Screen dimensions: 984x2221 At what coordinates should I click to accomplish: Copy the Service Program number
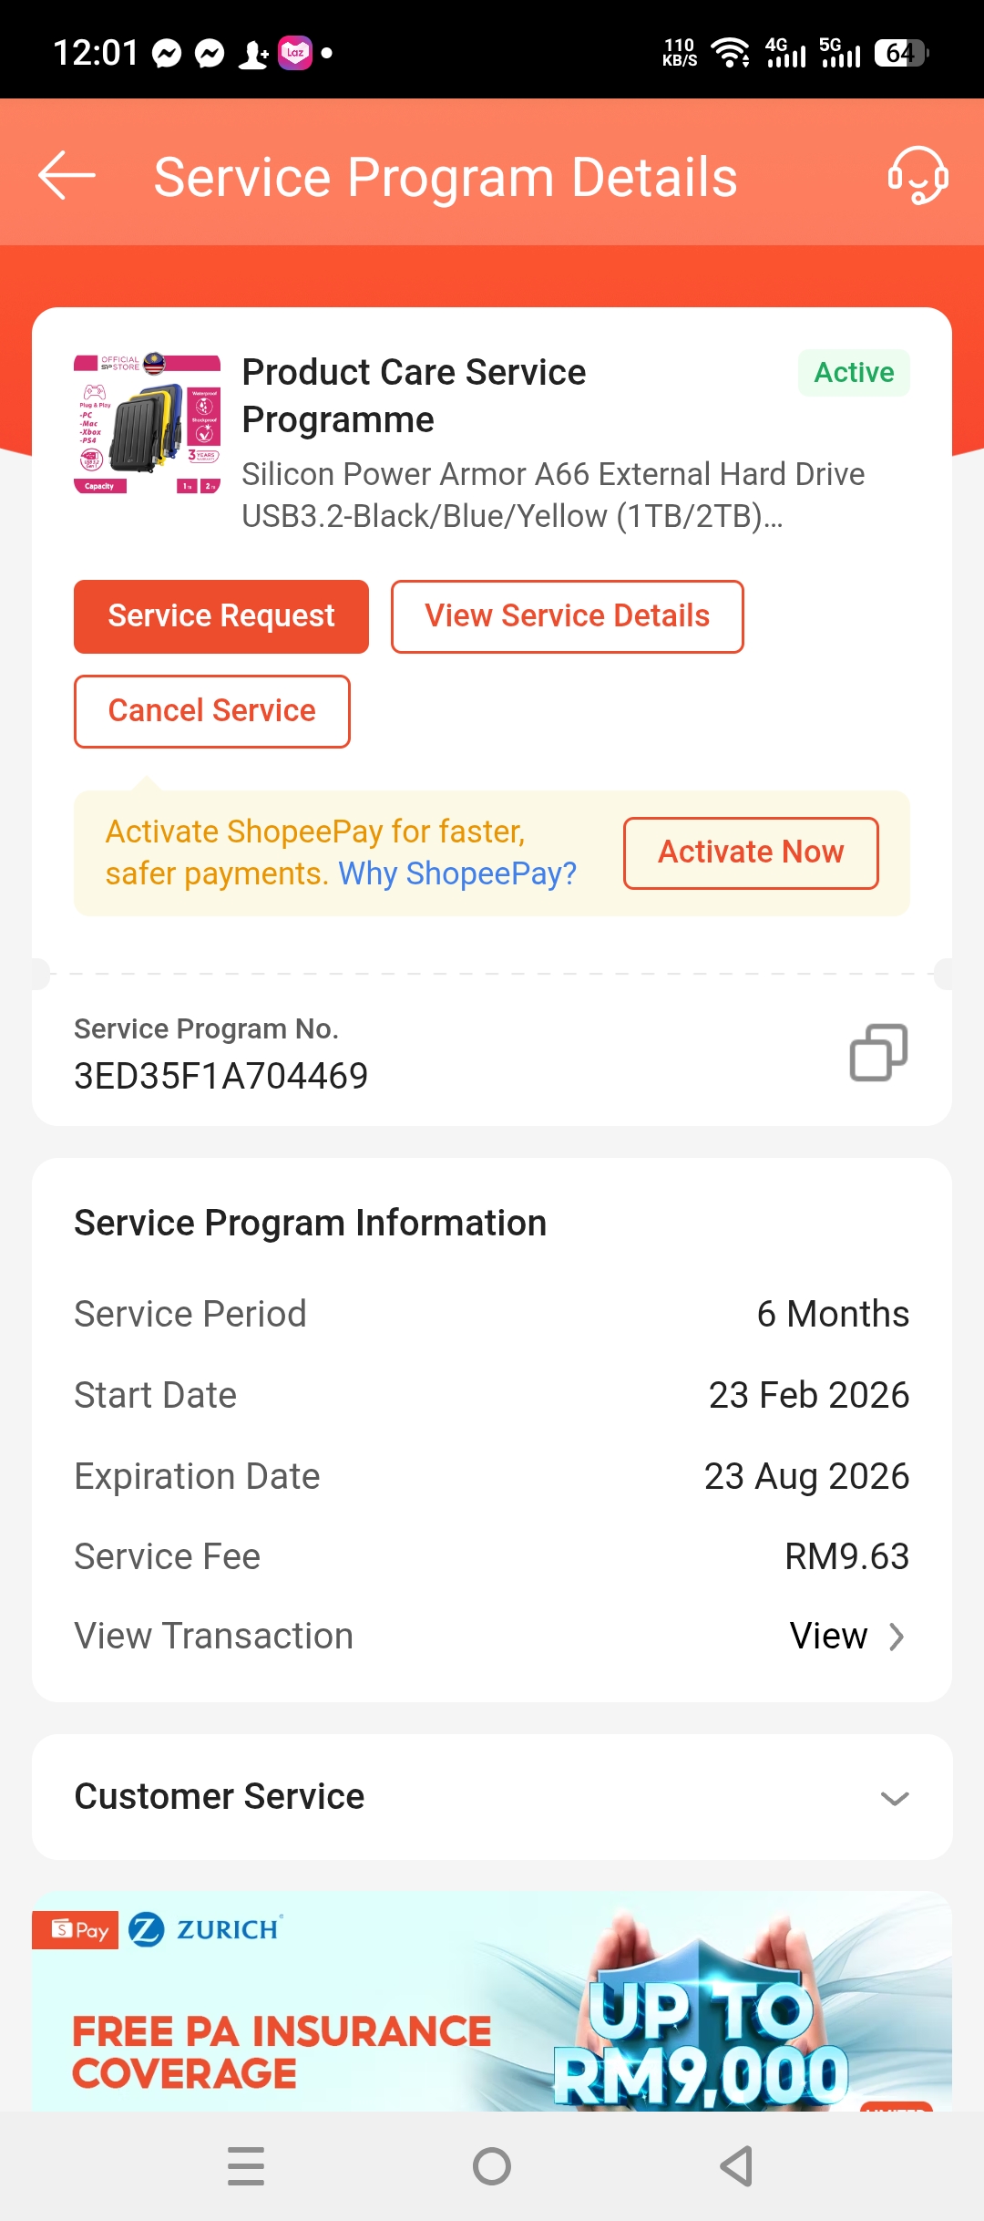click(878, 1053)
